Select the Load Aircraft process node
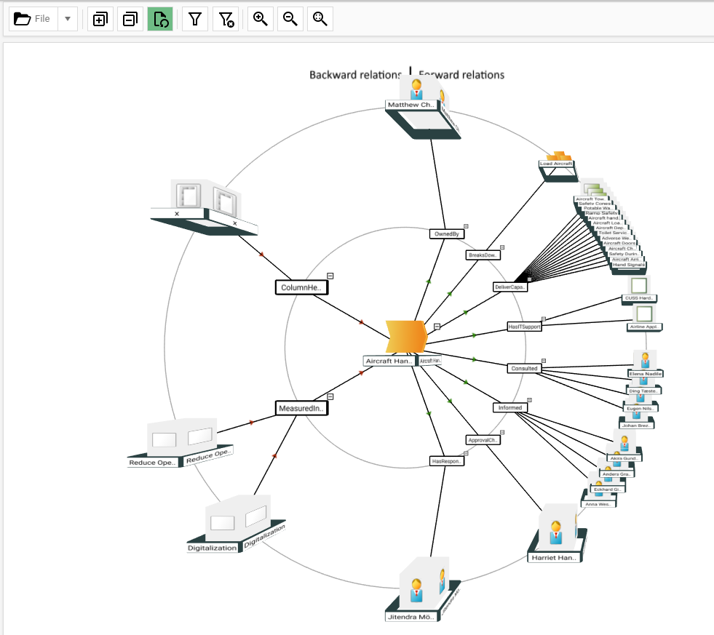714x635 pixels. pyautogui.click(x=557, y=163)
